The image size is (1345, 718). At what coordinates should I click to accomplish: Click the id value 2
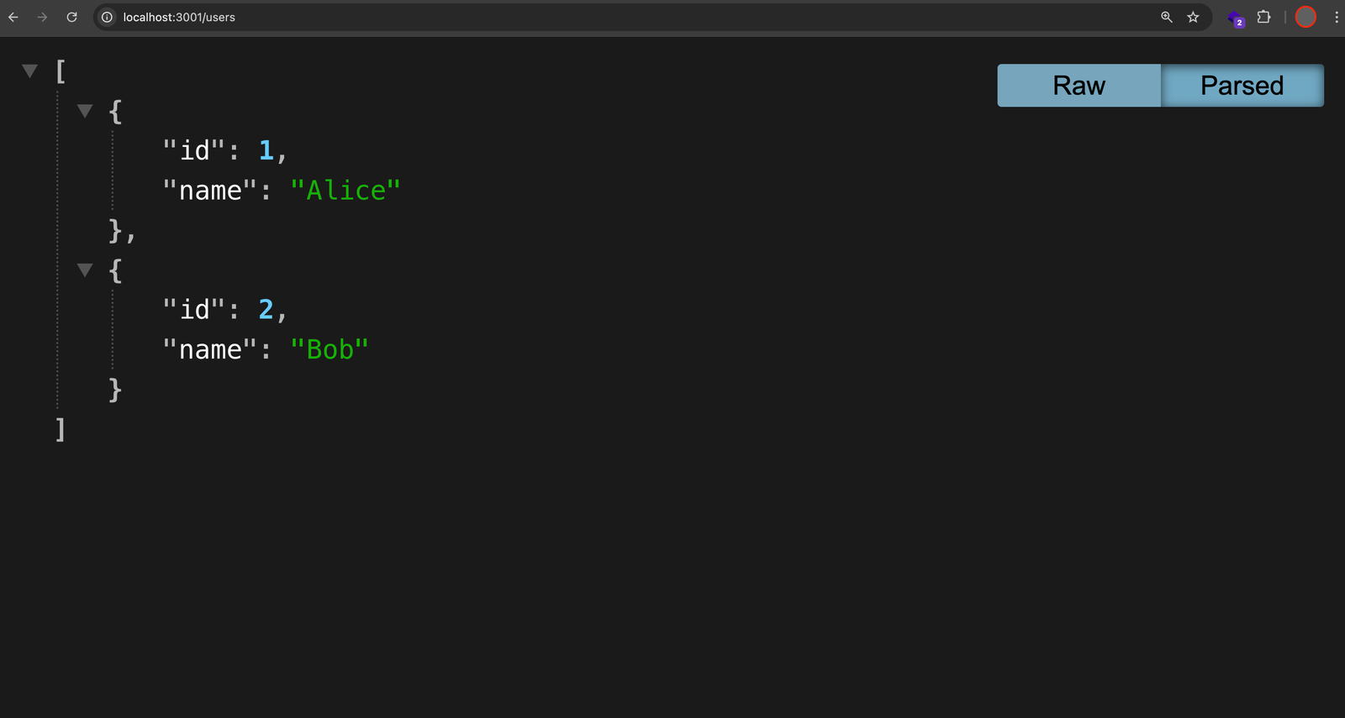[x=266, y=310]
